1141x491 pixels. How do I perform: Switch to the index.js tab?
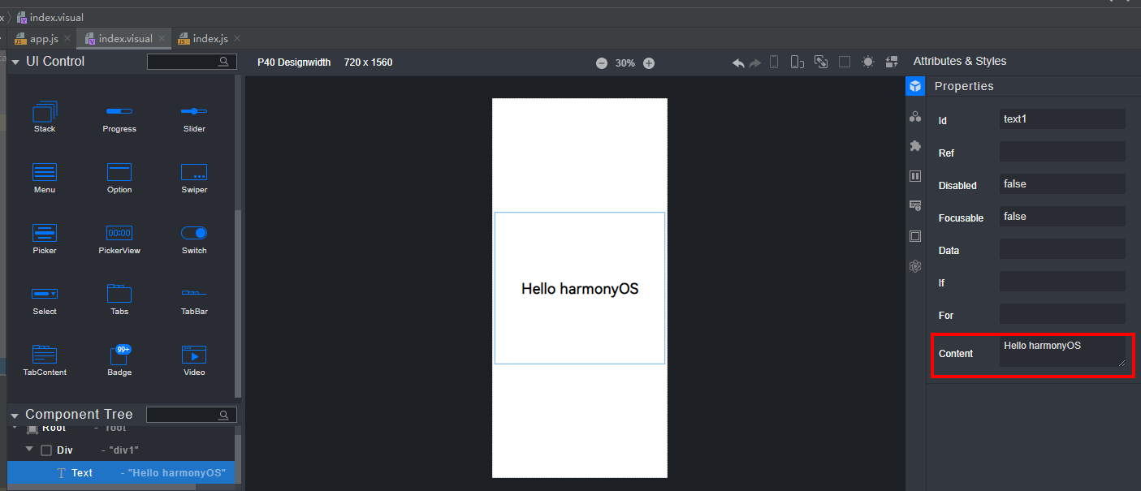[x=210, y=38]
